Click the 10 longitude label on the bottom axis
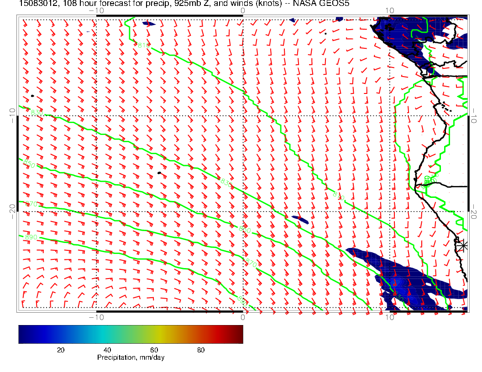The height and width of the screenshot is (372, 482). pyautogui.click(x=389, y=317)
